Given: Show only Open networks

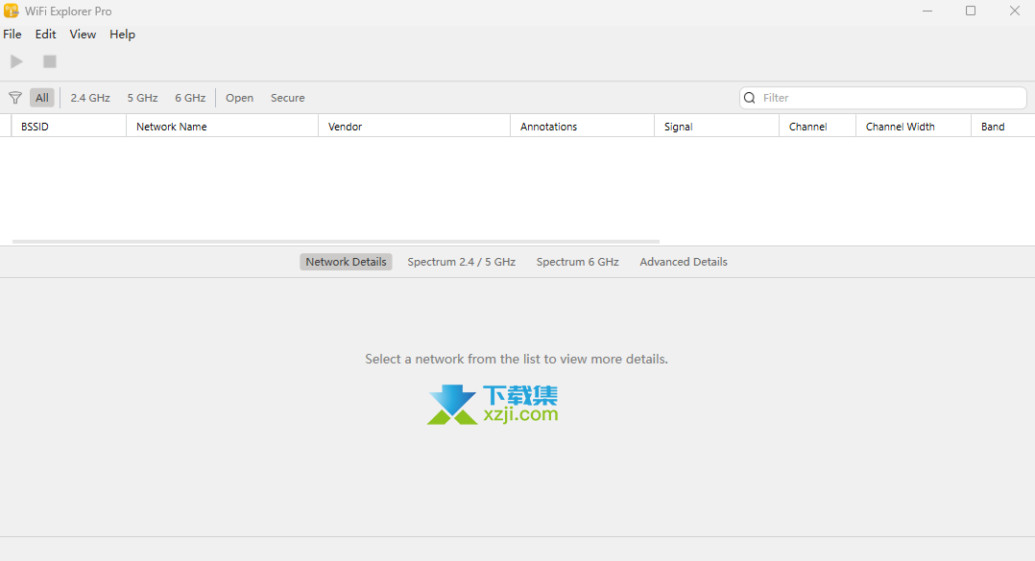Looking at the screenshot, I should (240, 98).
